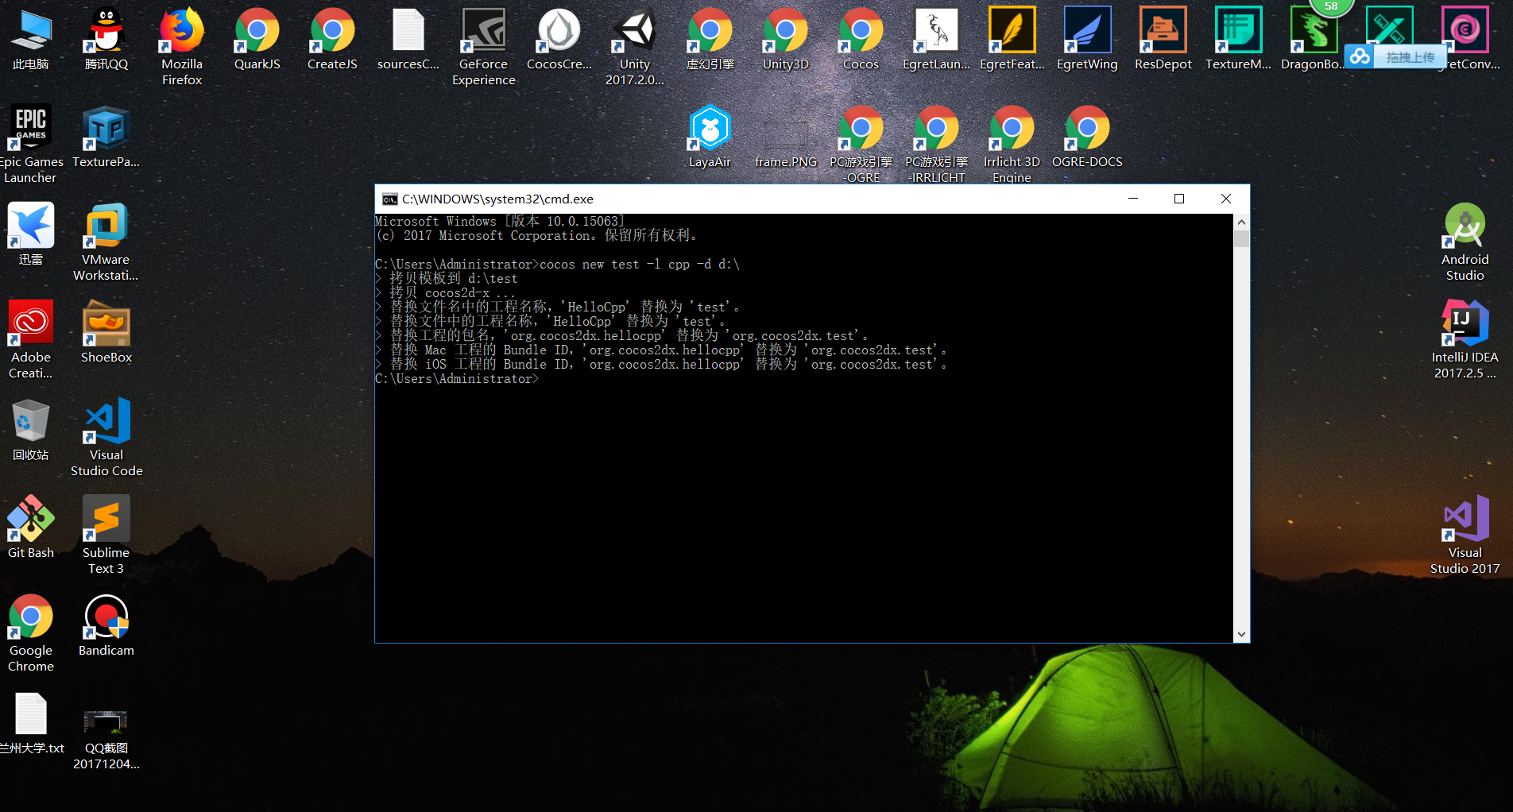Open the 回收站 recycle bin

click(x=31, y=430)
